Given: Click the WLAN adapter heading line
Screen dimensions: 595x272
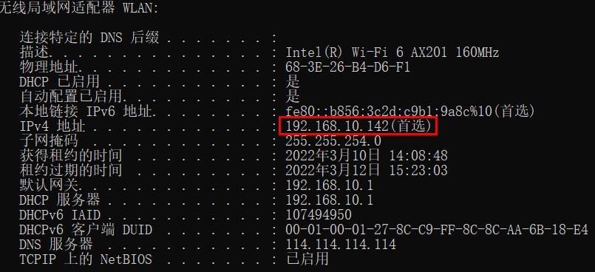Looking at the screenshot, I should [79, 8].
